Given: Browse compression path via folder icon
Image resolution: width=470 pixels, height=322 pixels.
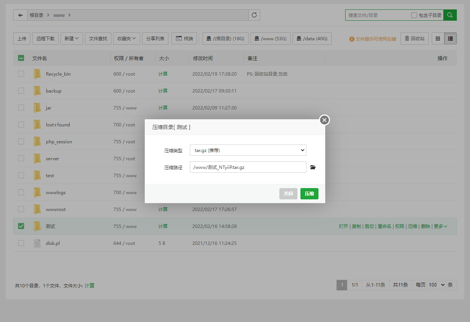Looking at the screenshot, I should click(x=312, y=167).
